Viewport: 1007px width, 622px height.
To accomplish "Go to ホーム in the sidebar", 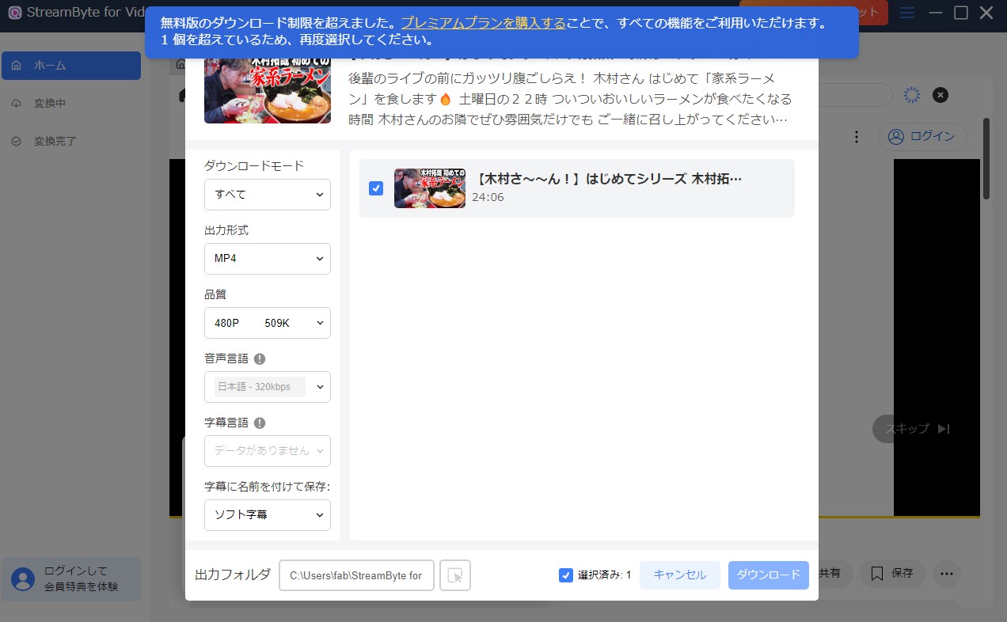I will click(71, 66).
